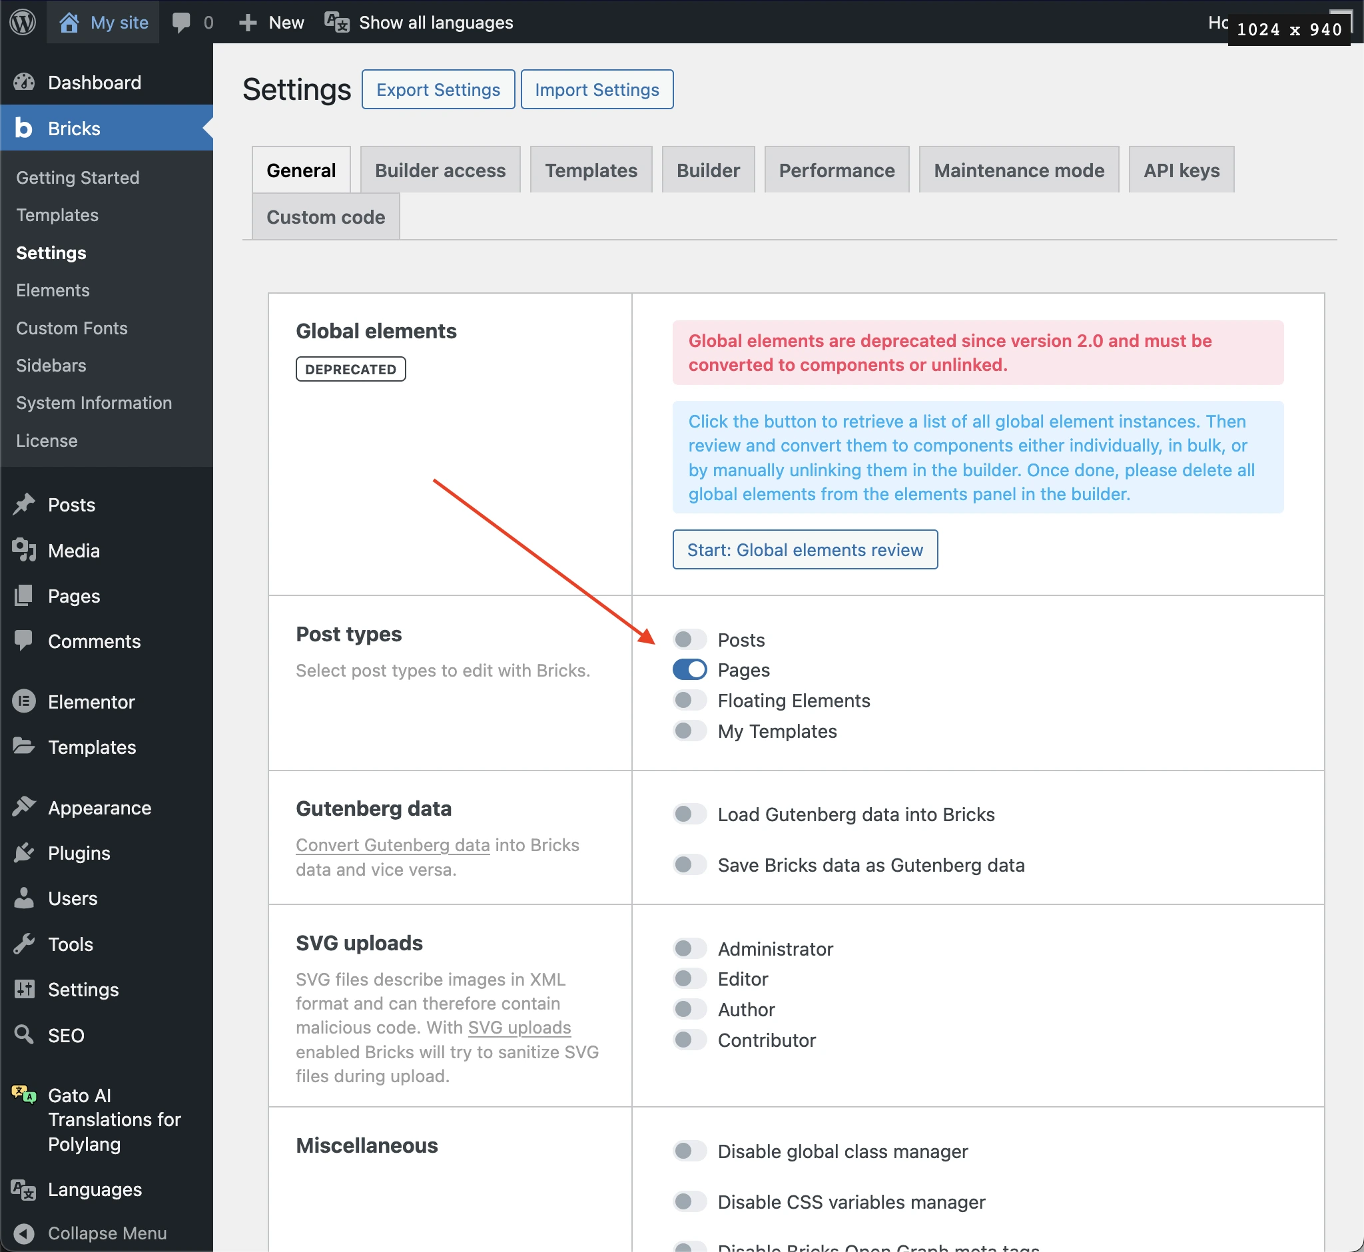Image resolution: width=1364 pixels, height=1252 pixels.
Task: Open the SVG uploads documentation link
Action: pos(519,1027)
